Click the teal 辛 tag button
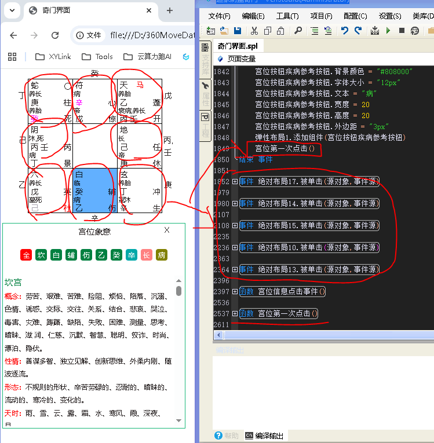434x443 pixels. [131, 255]
